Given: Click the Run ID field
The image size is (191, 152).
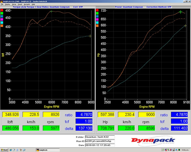Looking at the screenshot, I should [x=100, y=141].
